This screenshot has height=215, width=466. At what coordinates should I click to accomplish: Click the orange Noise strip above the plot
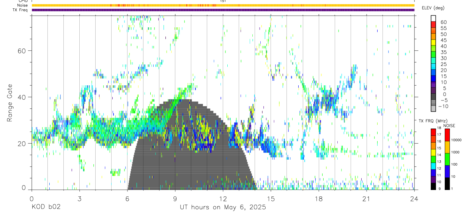tap(223, 5)
